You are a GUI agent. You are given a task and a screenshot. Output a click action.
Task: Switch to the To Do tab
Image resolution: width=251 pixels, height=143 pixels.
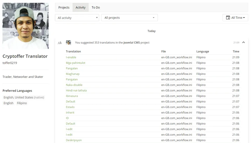(96, 7)
